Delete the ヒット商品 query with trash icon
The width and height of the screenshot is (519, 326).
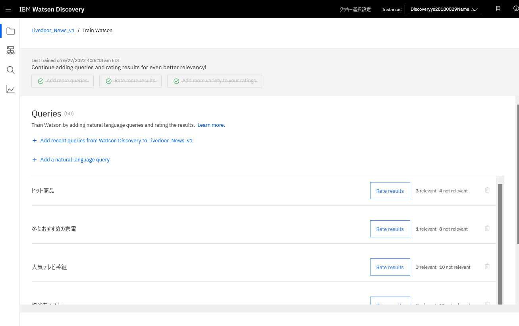coord(487,190)
